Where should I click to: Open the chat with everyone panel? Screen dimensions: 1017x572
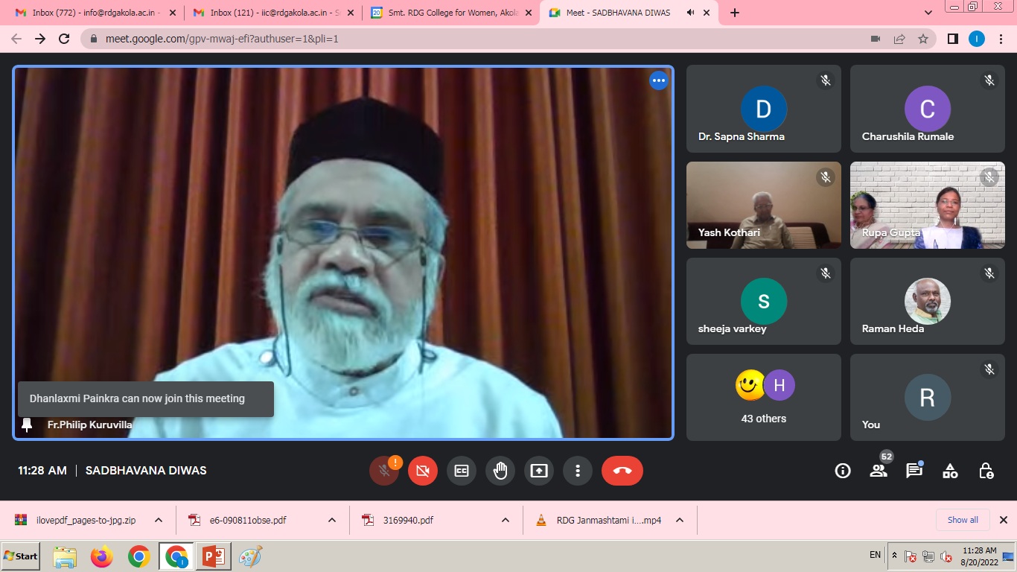click(x=914, y=471)
